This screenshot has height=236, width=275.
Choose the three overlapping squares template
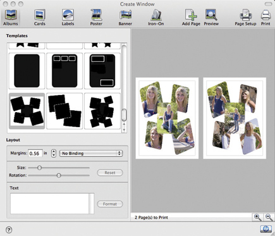tap(64, 111)
